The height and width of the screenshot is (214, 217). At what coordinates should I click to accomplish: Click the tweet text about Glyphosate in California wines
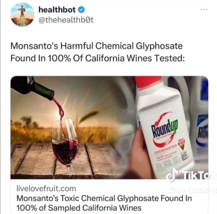click(x=97, y=52)
